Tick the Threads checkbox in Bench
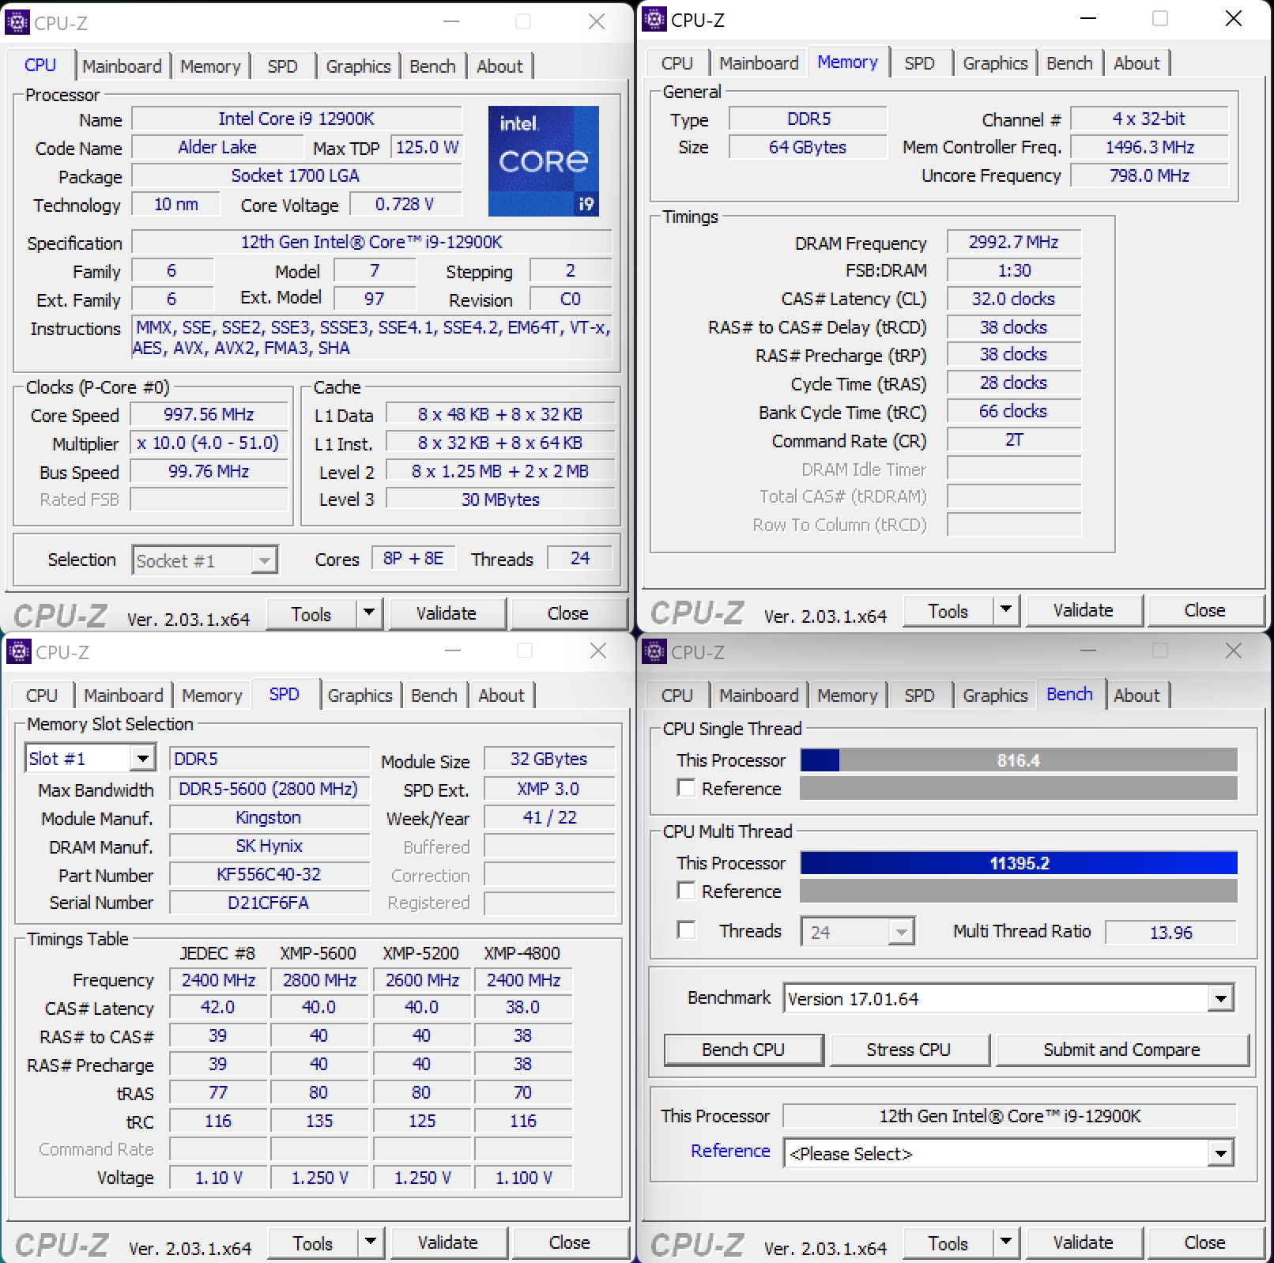 pyautogui.click(x=687, y=930)
